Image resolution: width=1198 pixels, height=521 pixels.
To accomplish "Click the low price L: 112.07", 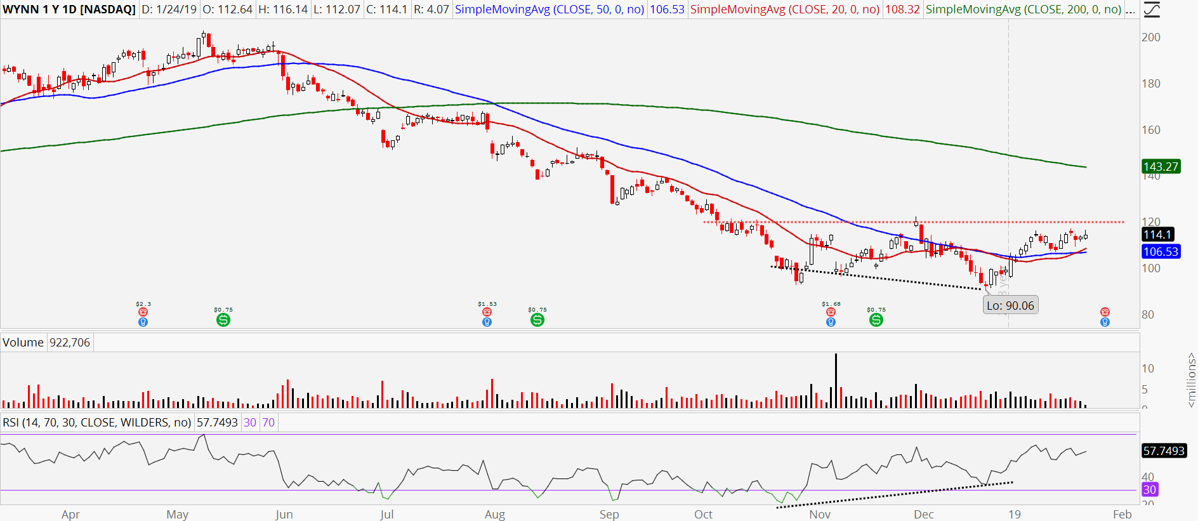I will (x=337, y=10).
